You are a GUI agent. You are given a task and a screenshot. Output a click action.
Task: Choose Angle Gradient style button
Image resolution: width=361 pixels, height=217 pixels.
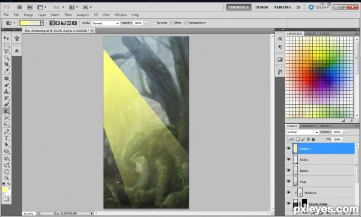pyautogui.click(x=63, y=23)
